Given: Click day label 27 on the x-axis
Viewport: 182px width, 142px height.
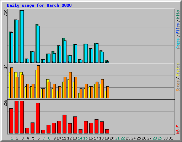Looking at the screenshot, I should tap(149, 138).
